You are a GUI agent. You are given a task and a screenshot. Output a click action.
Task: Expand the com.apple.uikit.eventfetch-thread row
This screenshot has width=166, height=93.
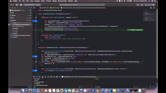tap(10, 35)
